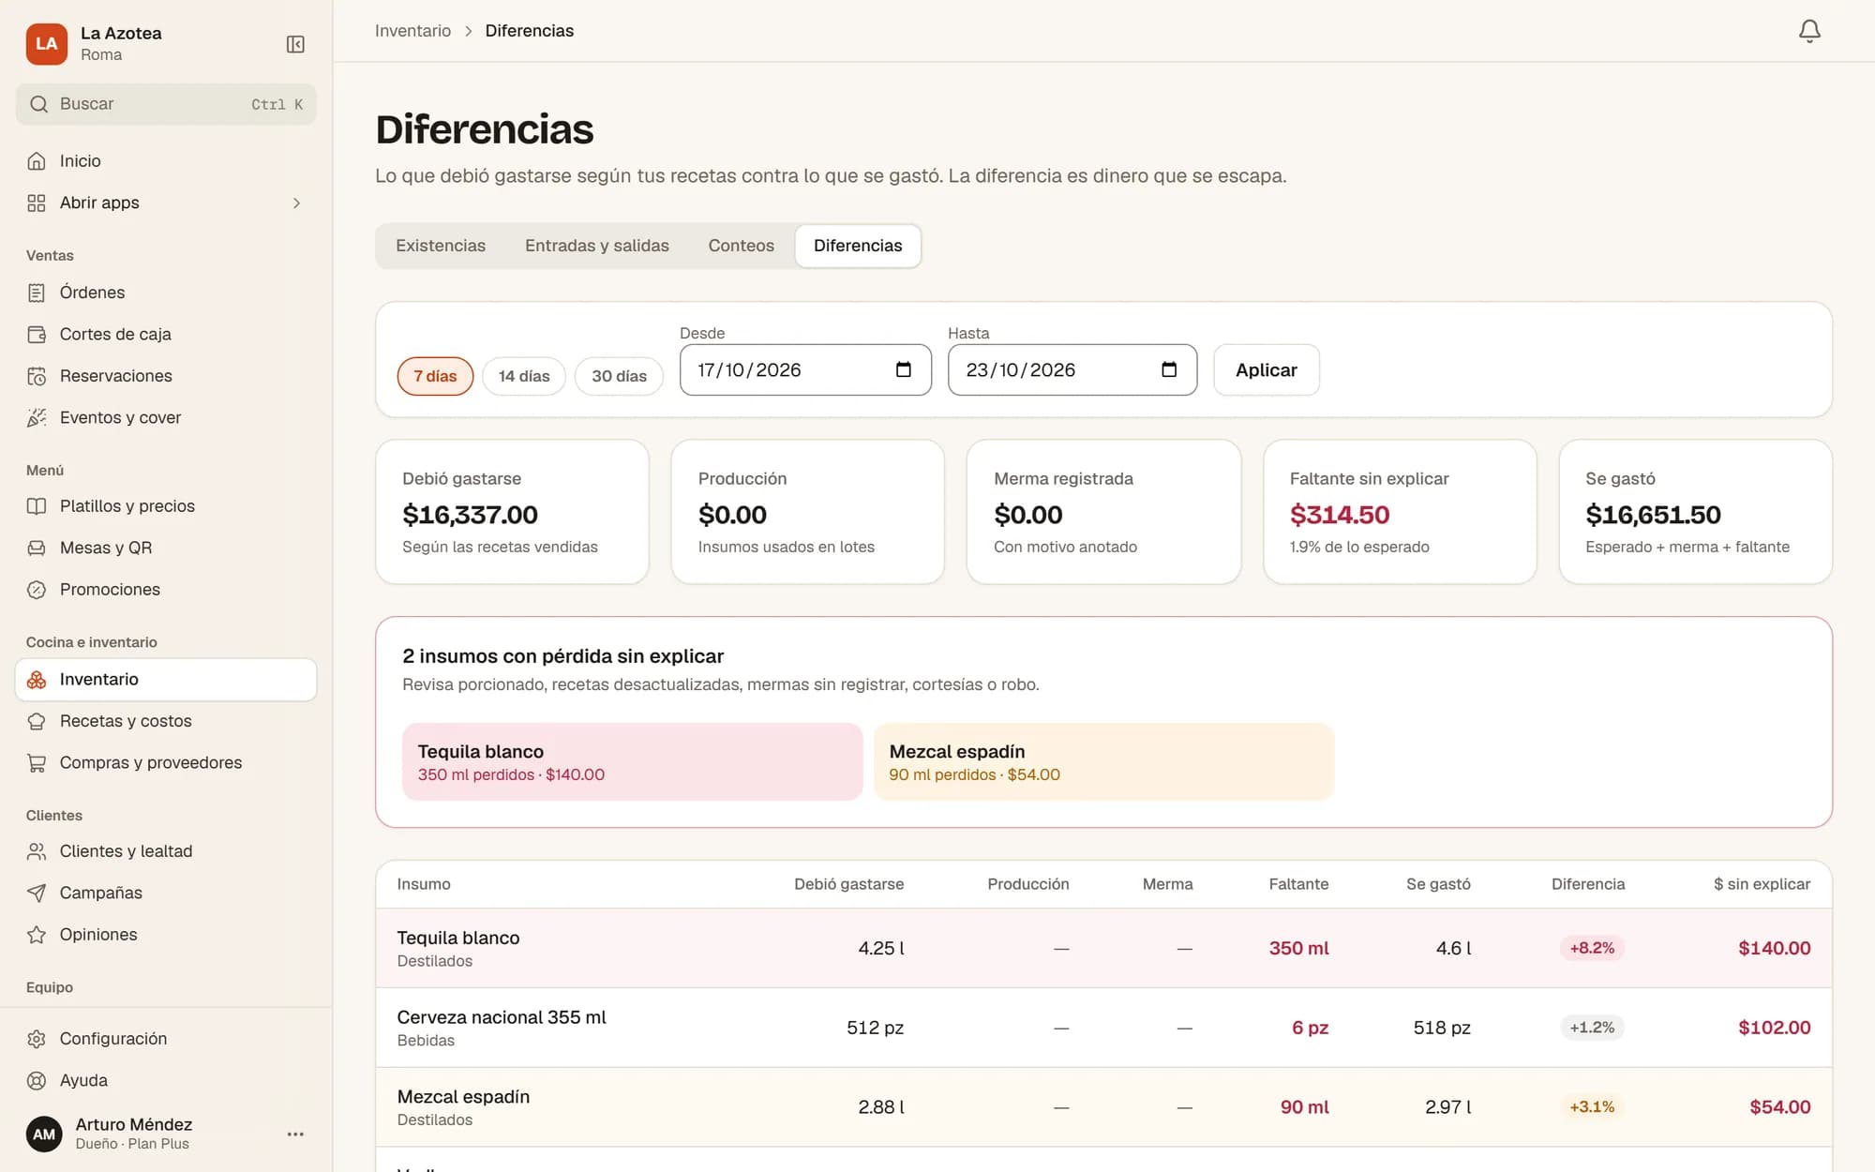Image resolution: width=1875 pixels, height=1172 pixels.
Task: Click the Buscar search field
Action: coord(166,104)
